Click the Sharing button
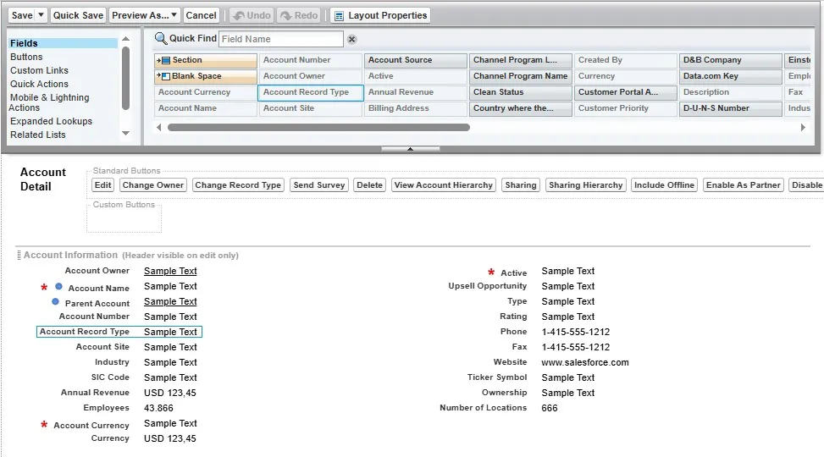The image size is (824, 457). pyautogui.click(x=521, y=184)
